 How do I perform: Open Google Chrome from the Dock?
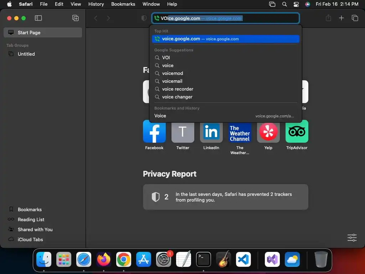[124, 259]
